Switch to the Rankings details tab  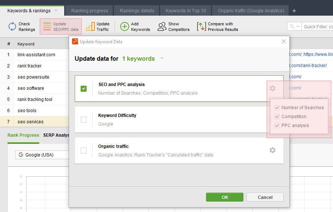(x=137, y=10)
